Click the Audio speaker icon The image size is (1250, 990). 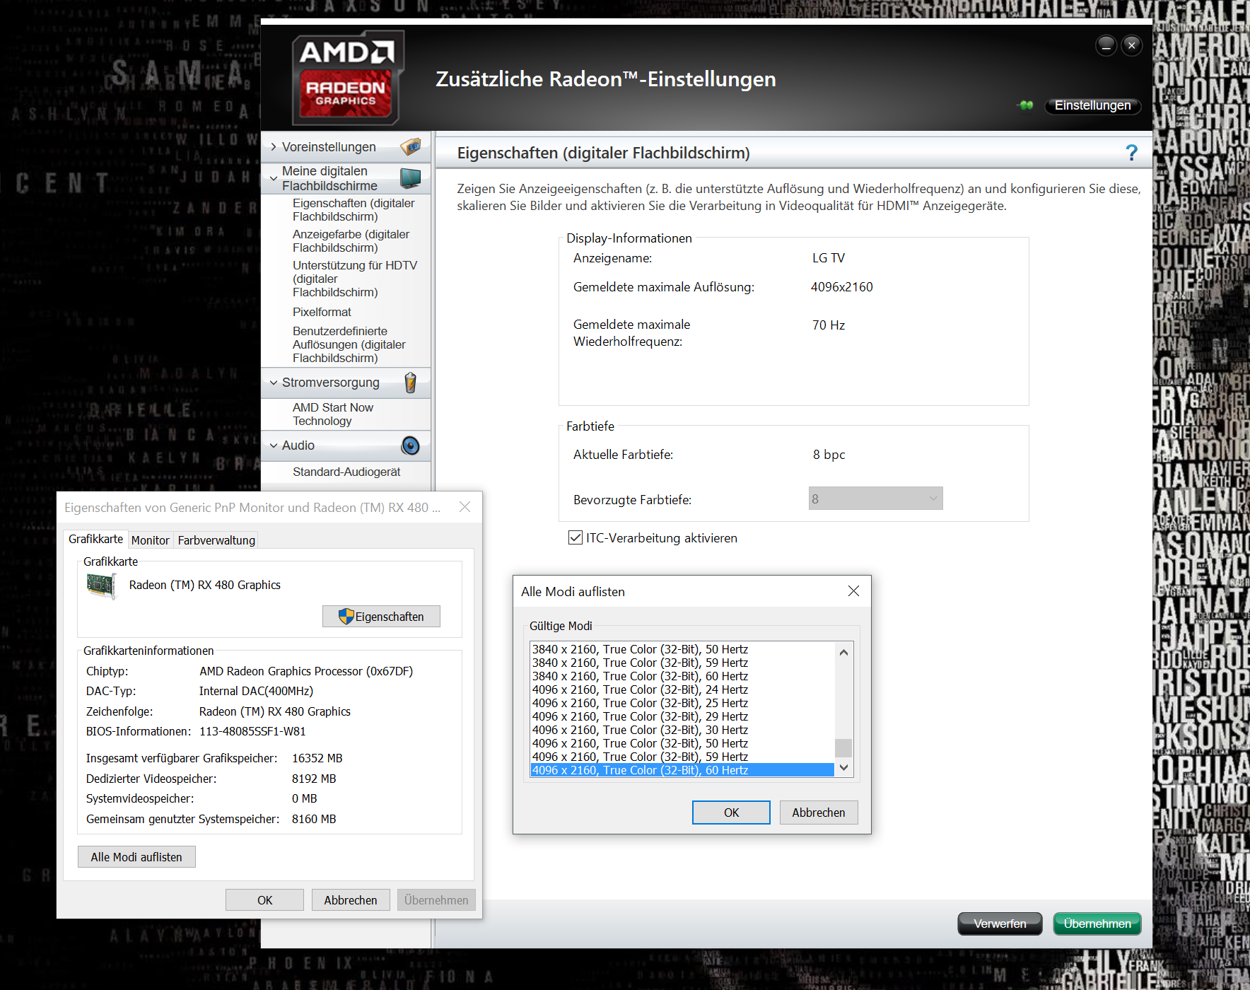[410, 445]
